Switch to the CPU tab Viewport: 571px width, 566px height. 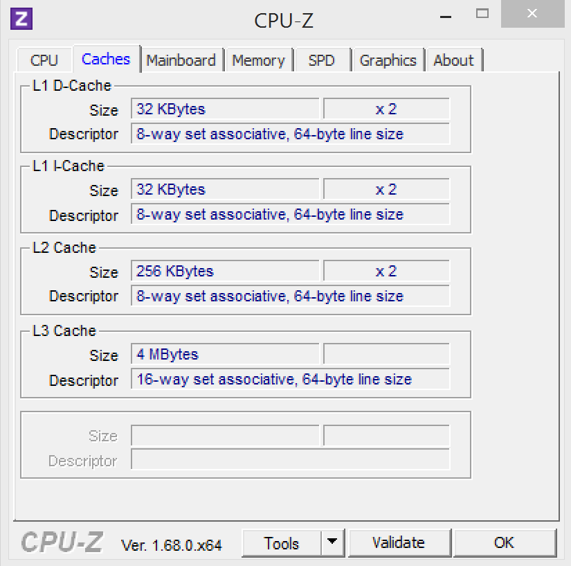tap(44, 60)
